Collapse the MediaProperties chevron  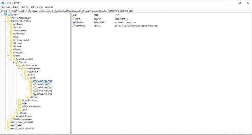(x=17, y=65)
